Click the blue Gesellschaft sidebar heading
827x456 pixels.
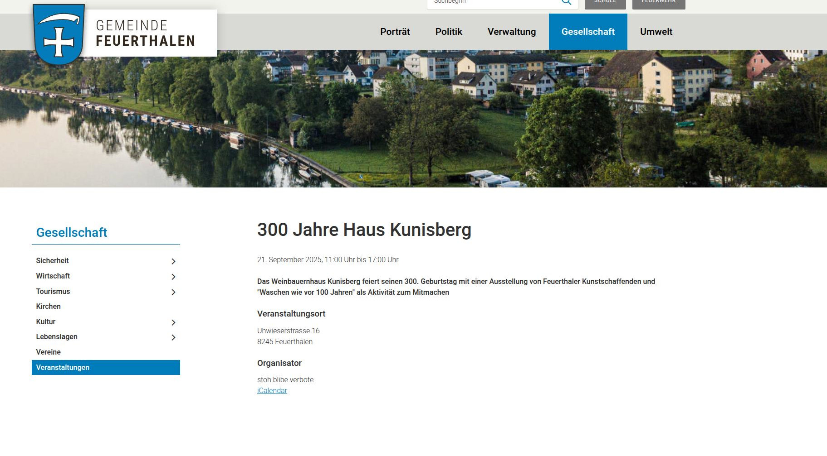[x=72, y=233]
